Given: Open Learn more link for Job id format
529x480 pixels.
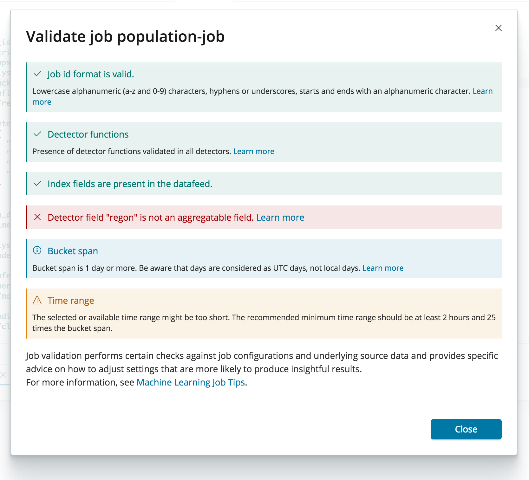Looking at the screenshot, I should pyautogui.click(x=482, y=91).
